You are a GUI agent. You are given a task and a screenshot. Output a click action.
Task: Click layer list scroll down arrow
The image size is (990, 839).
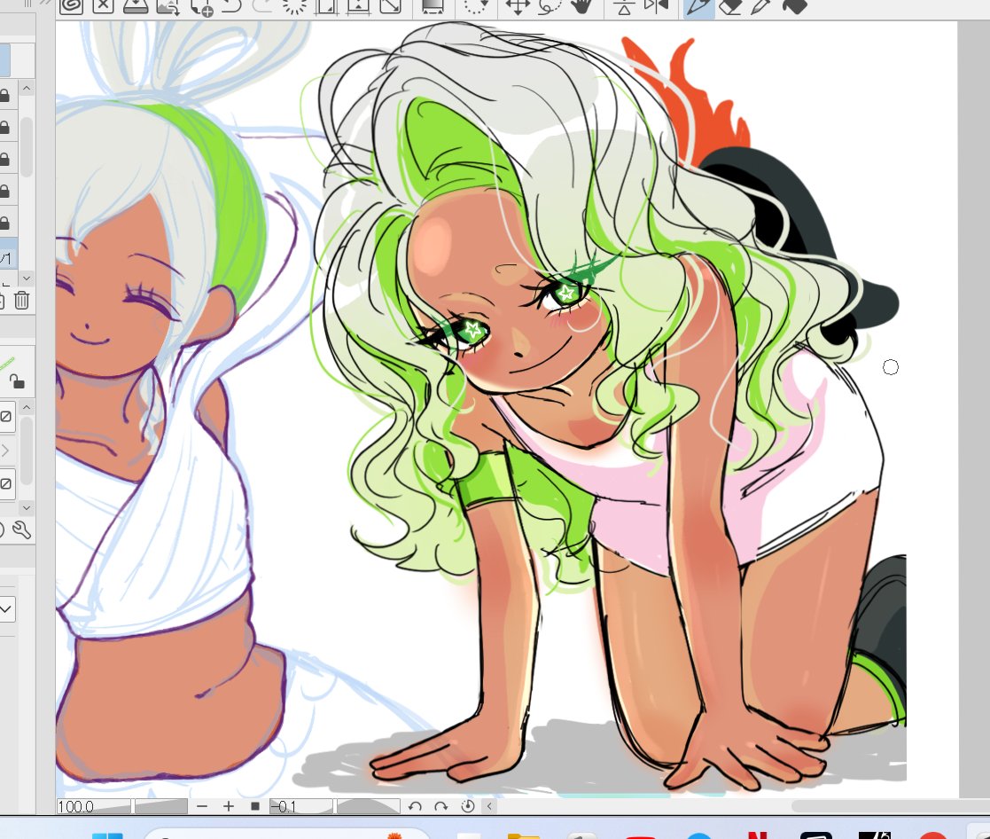27,278
